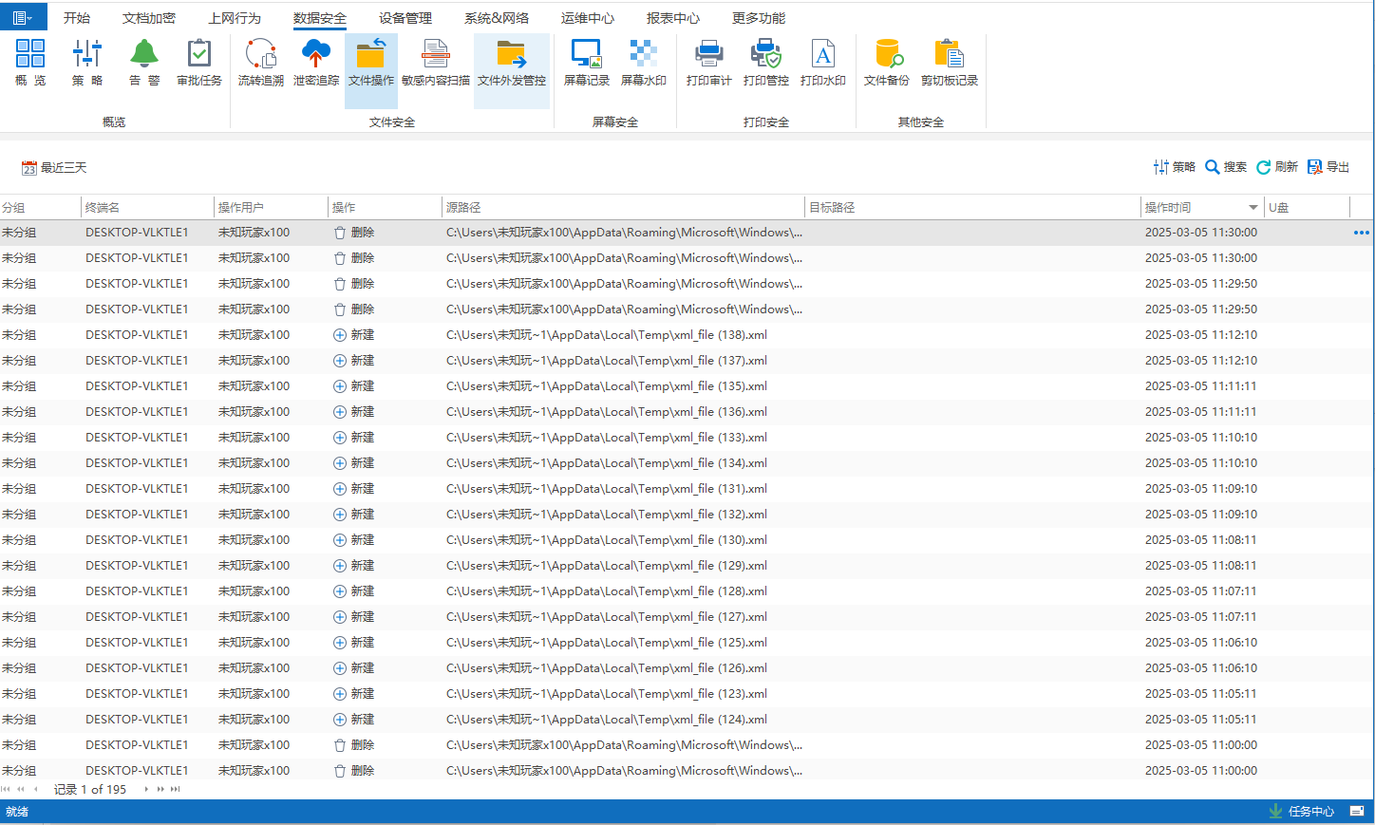Switch to the 设备管理 ribbon tab

[x=405, y=18]
